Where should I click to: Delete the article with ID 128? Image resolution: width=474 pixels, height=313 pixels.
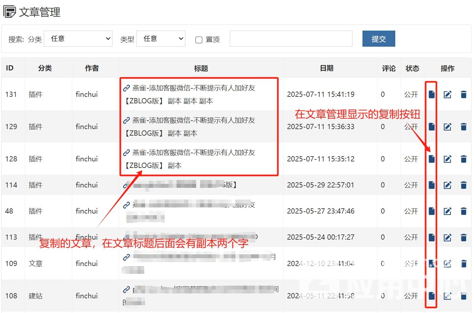[x=464, y=159]
